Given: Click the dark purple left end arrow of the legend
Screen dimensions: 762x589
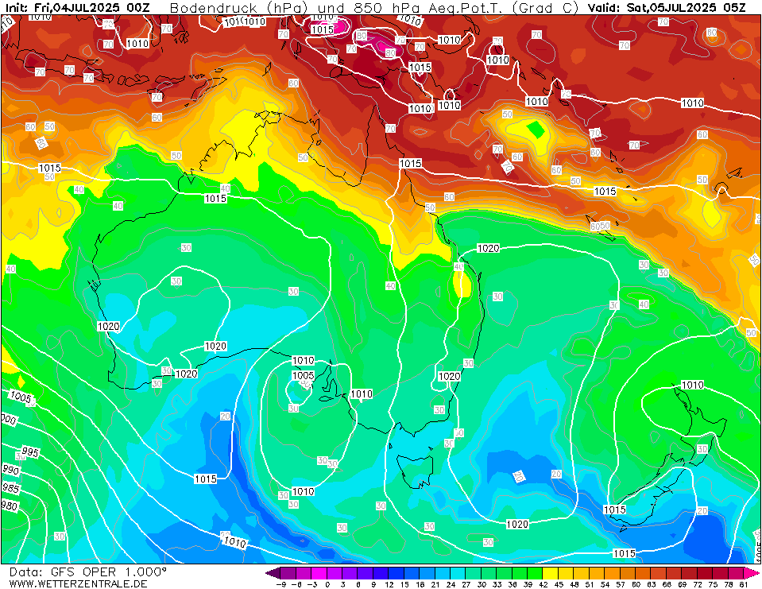Looking at the screenshot, I should point(273,572).
